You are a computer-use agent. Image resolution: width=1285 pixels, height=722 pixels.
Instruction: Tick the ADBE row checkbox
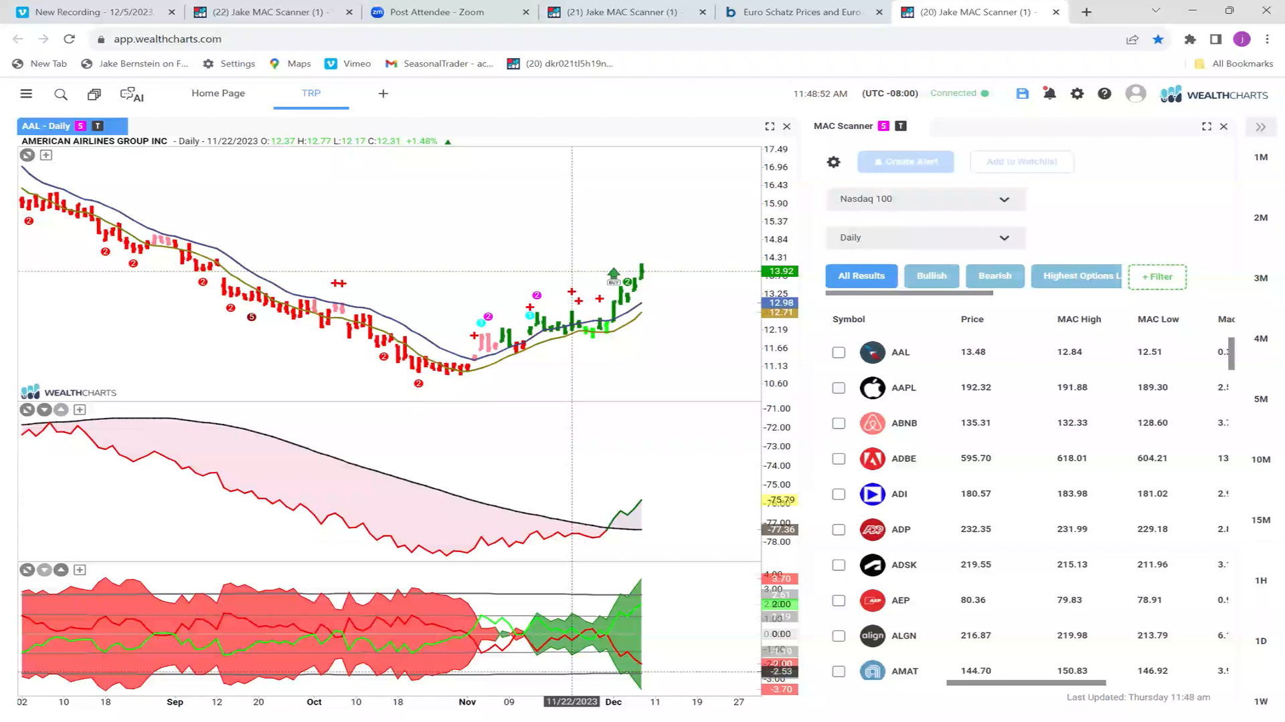pyautogui.click(x=839, y=459)
